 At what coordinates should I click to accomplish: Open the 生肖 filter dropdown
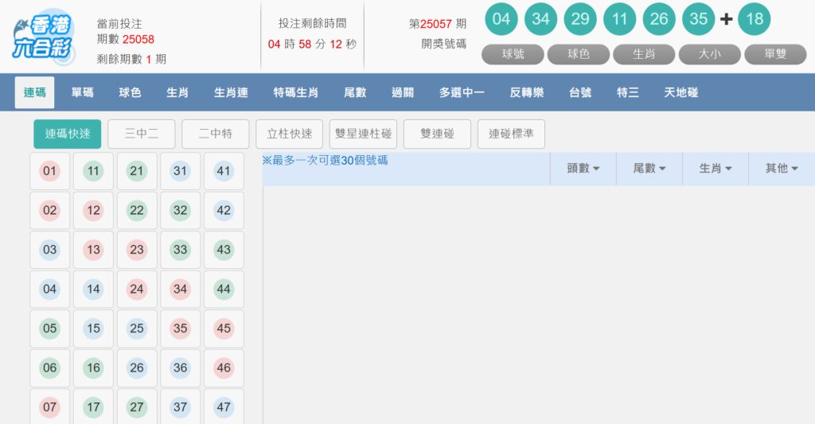(x=716, y=169)
